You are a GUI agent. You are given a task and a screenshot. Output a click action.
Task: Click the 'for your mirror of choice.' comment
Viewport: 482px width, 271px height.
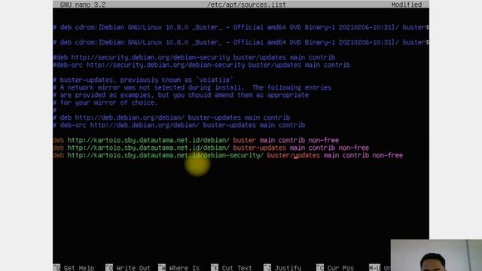[105, 102]
